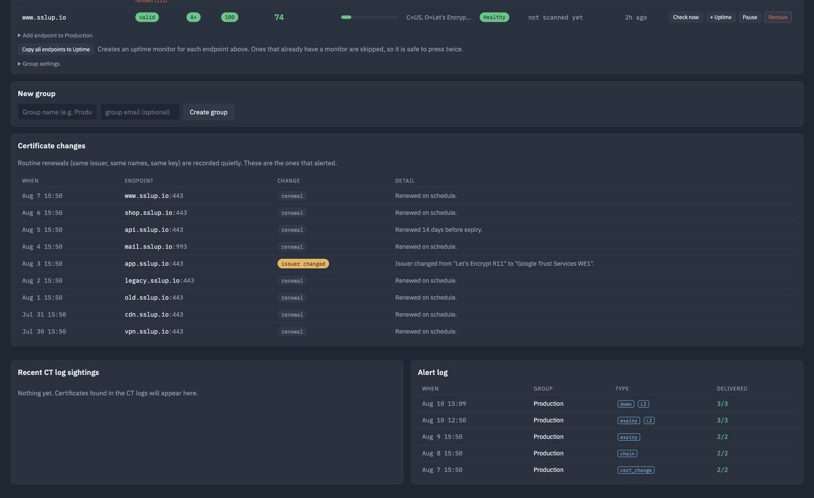Click the www.sslup.io endpoint name in top row

44,17
